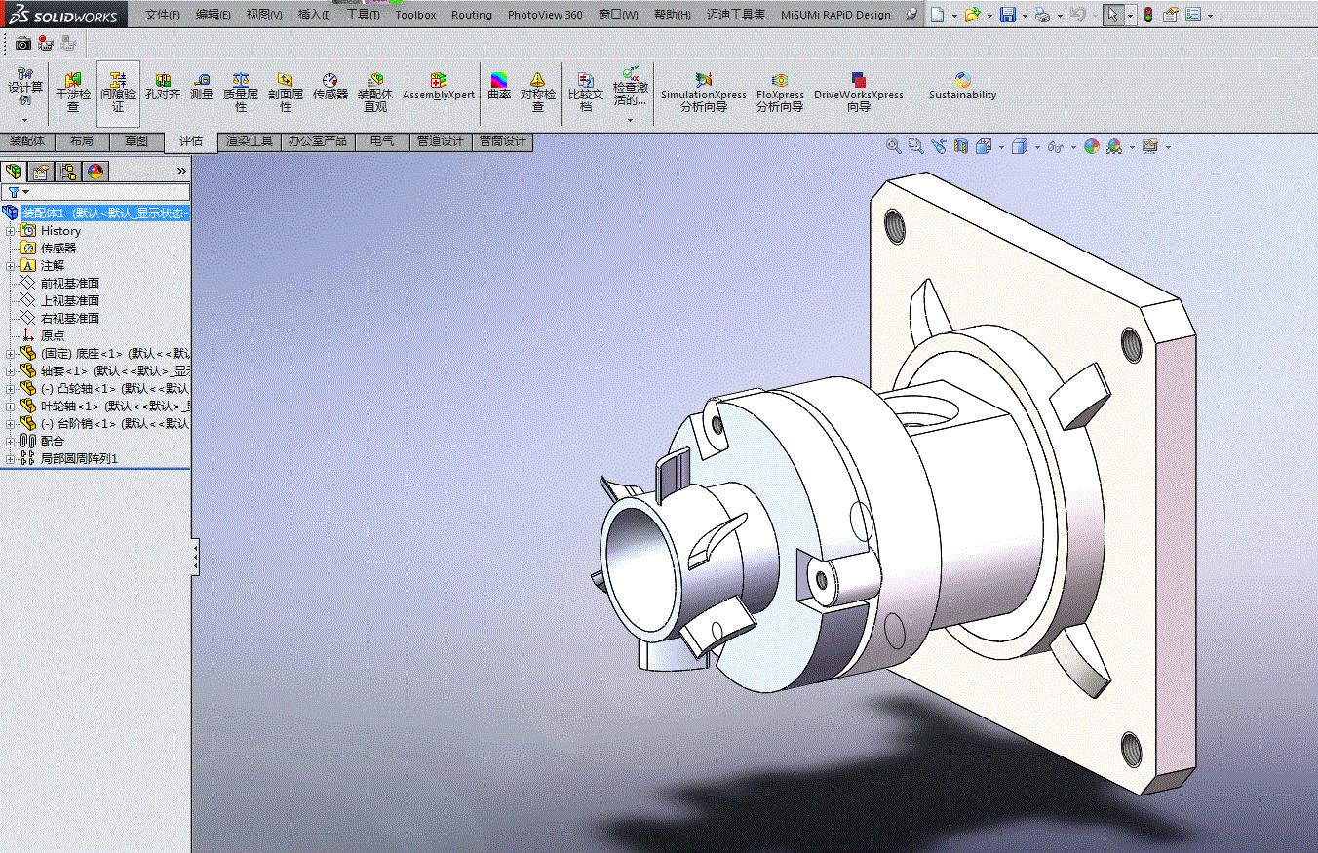Click the Zoom to Fit icon
The width and height of the screenshot is (1318, 853).
click(x=893, y=146)
